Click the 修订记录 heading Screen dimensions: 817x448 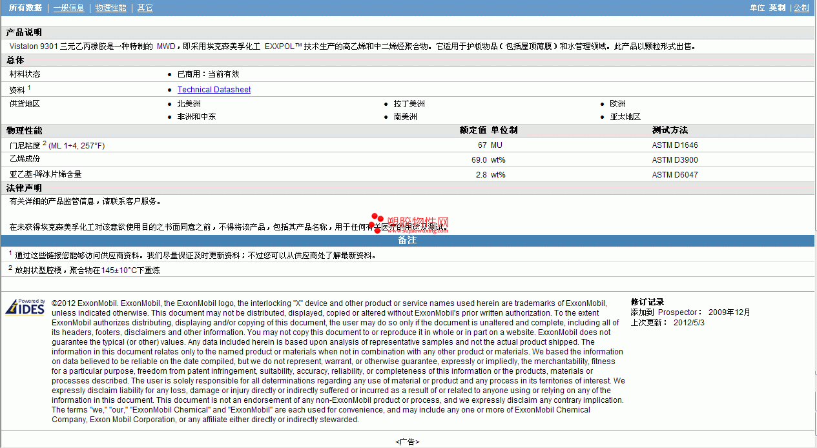point(647,302)
